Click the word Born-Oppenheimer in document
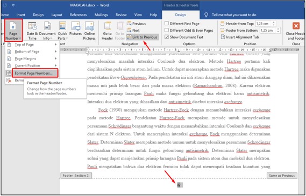The height and width of the screenshot is (196, 306). point(128,77)
